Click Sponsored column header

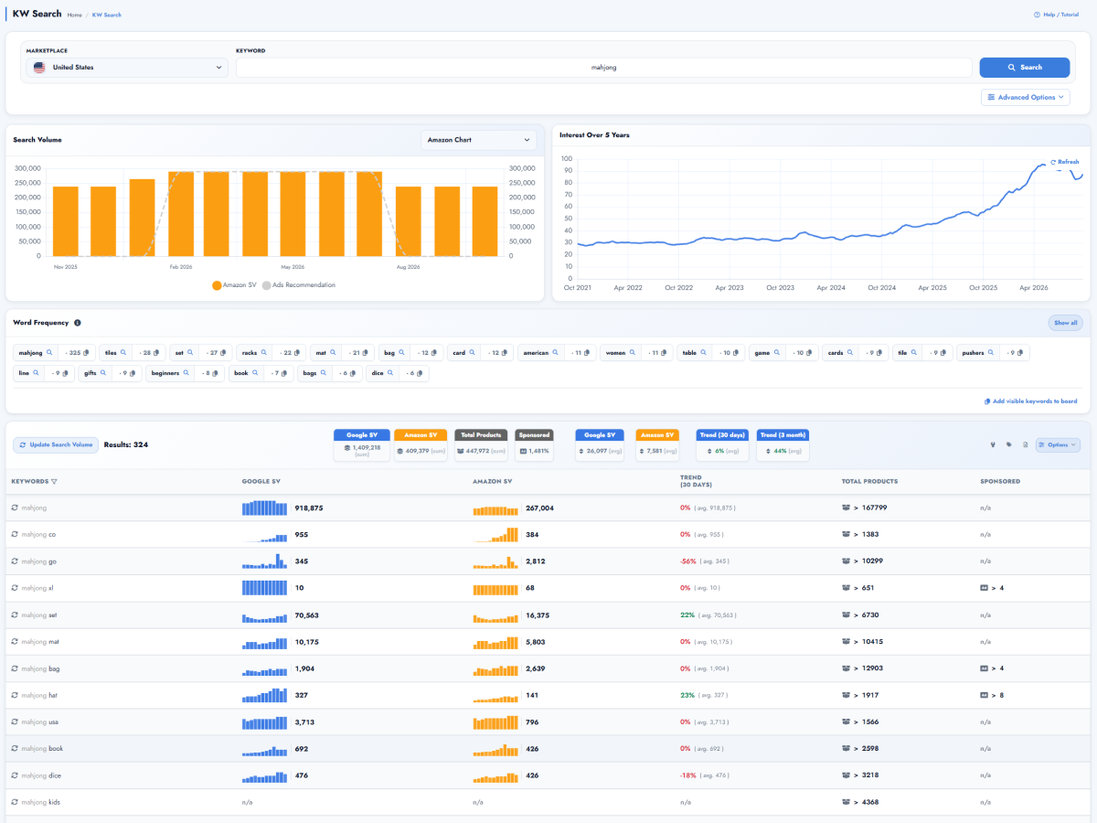point(1000,481)
